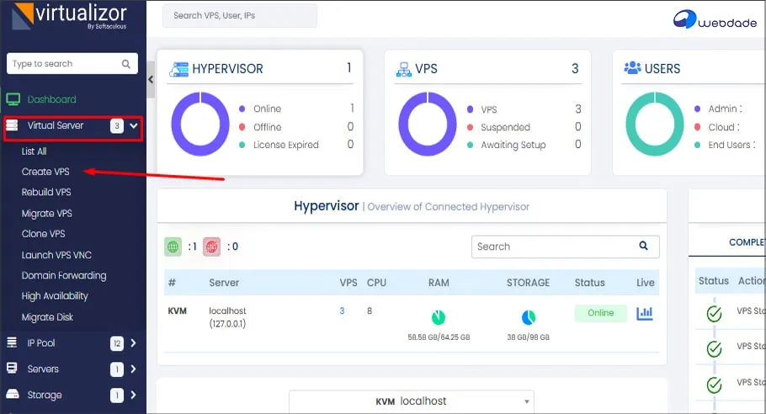
Task: Expand the IP Pool menu
Action: 133,342
